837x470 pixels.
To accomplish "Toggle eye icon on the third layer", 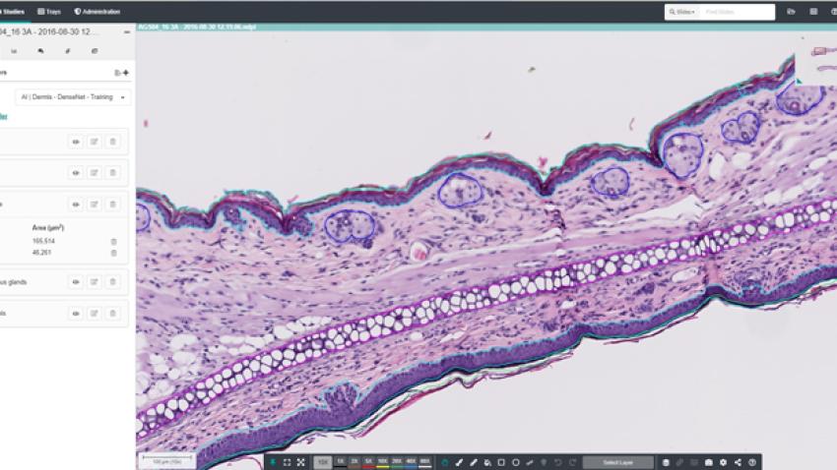I will 75,205.
